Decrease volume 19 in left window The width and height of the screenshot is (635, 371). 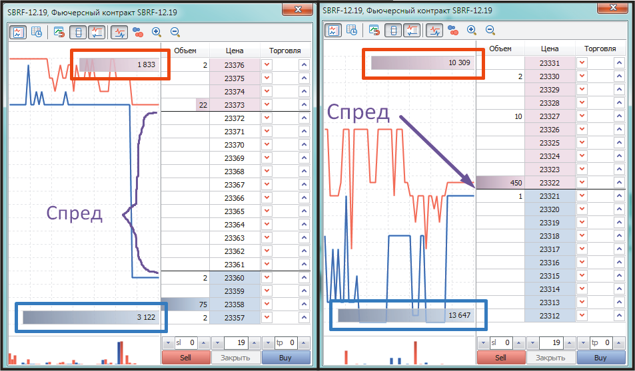point(217,343)
